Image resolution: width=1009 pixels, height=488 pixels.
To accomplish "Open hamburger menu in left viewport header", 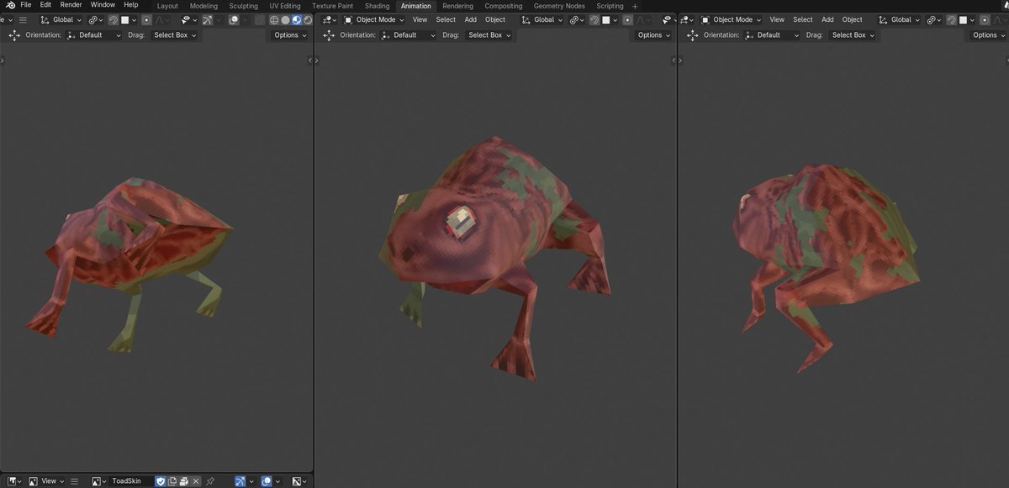I will pos(23,19).
